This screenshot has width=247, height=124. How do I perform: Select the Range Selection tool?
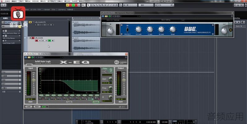pyautogui.click(x=91, y=5)
